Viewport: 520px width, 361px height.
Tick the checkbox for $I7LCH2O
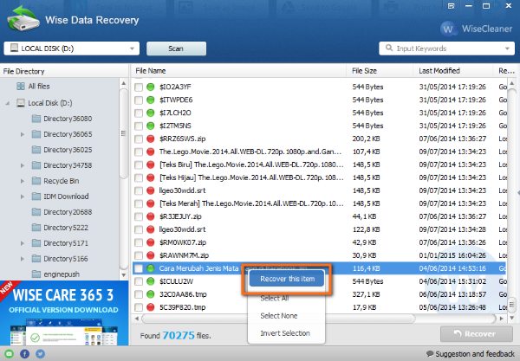[139, 113]
